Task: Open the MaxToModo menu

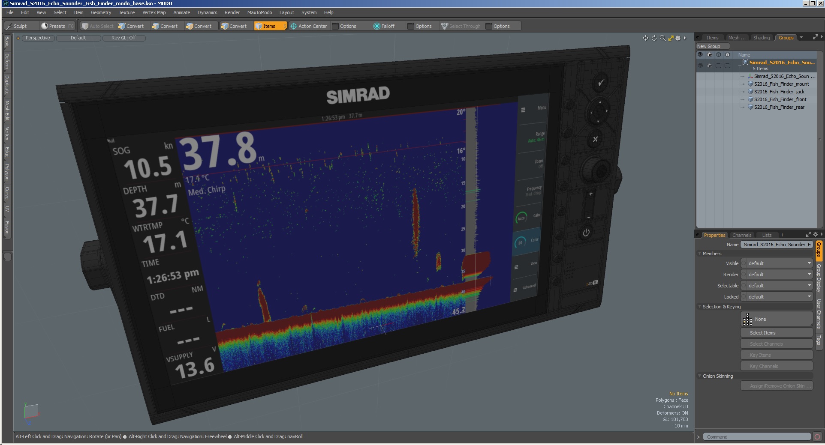Action: (259, 12)
